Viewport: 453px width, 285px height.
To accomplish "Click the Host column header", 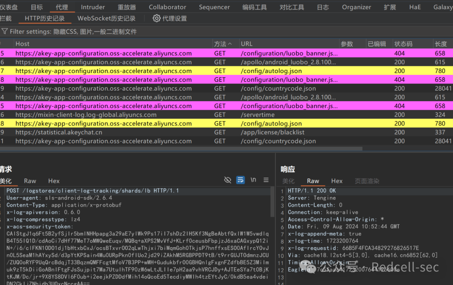I will [x=23, y=44].
